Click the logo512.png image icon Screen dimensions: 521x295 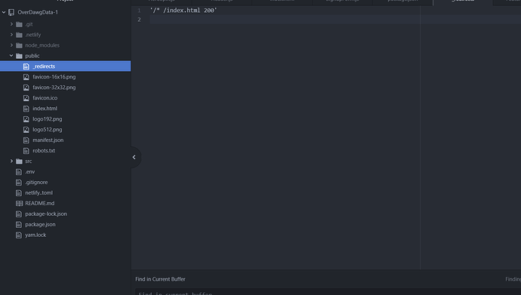[x=26, y=130]
